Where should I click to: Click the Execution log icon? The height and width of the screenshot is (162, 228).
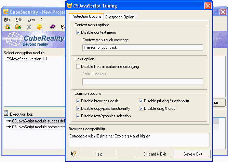click(6, 113)
